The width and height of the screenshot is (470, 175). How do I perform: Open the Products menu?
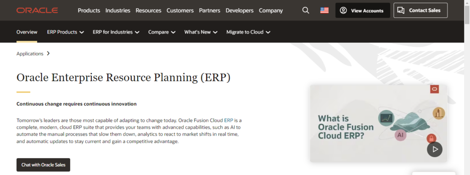[89, 11]
